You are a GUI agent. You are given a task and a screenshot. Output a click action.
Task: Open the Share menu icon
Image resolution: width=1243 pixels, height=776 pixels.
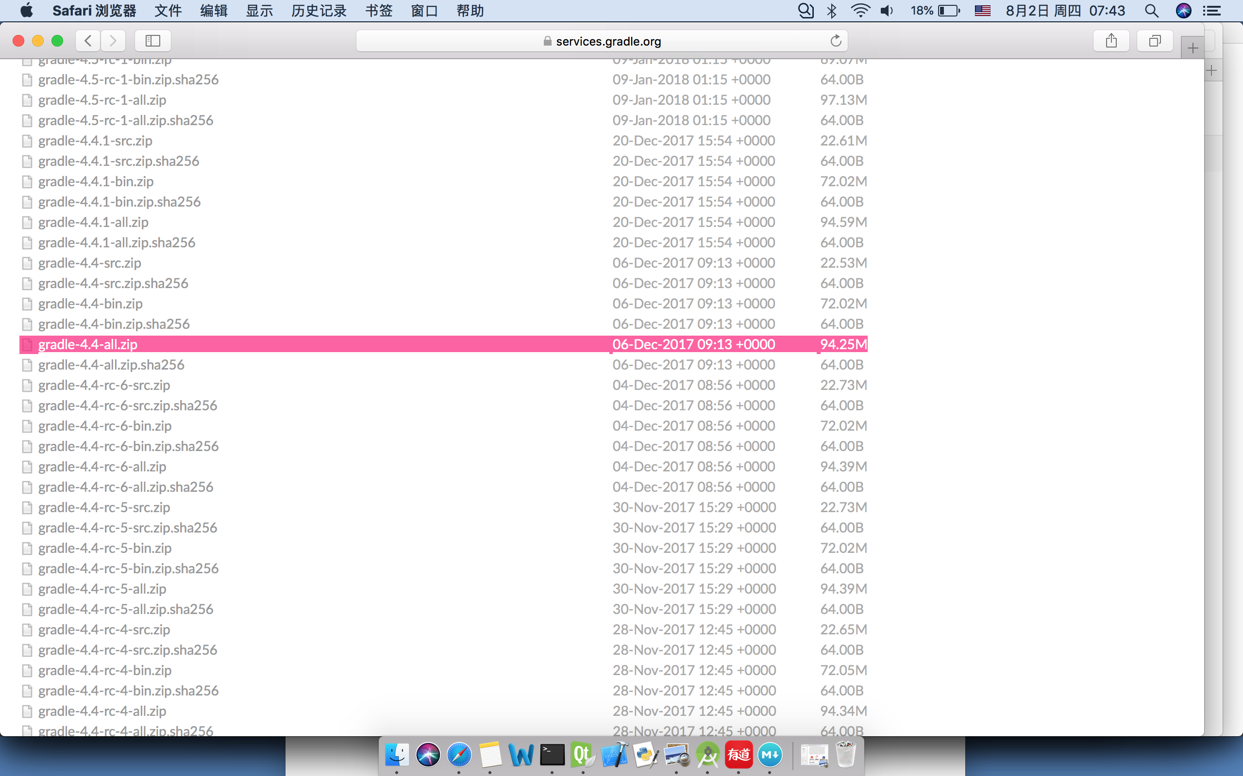(x=1111, y=41)
